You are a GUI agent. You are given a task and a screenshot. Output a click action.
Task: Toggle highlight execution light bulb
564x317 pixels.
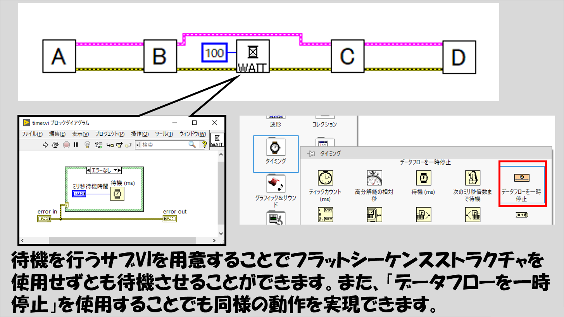point(88,145)
